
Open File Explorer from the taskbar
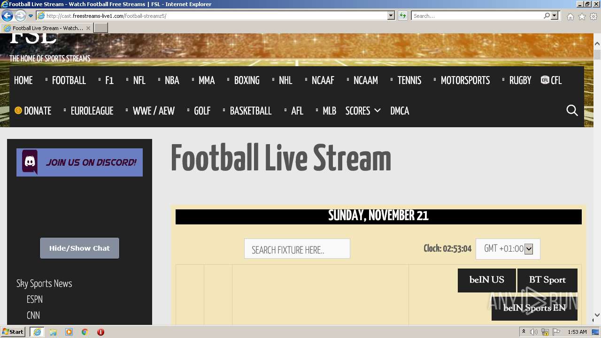53,332
